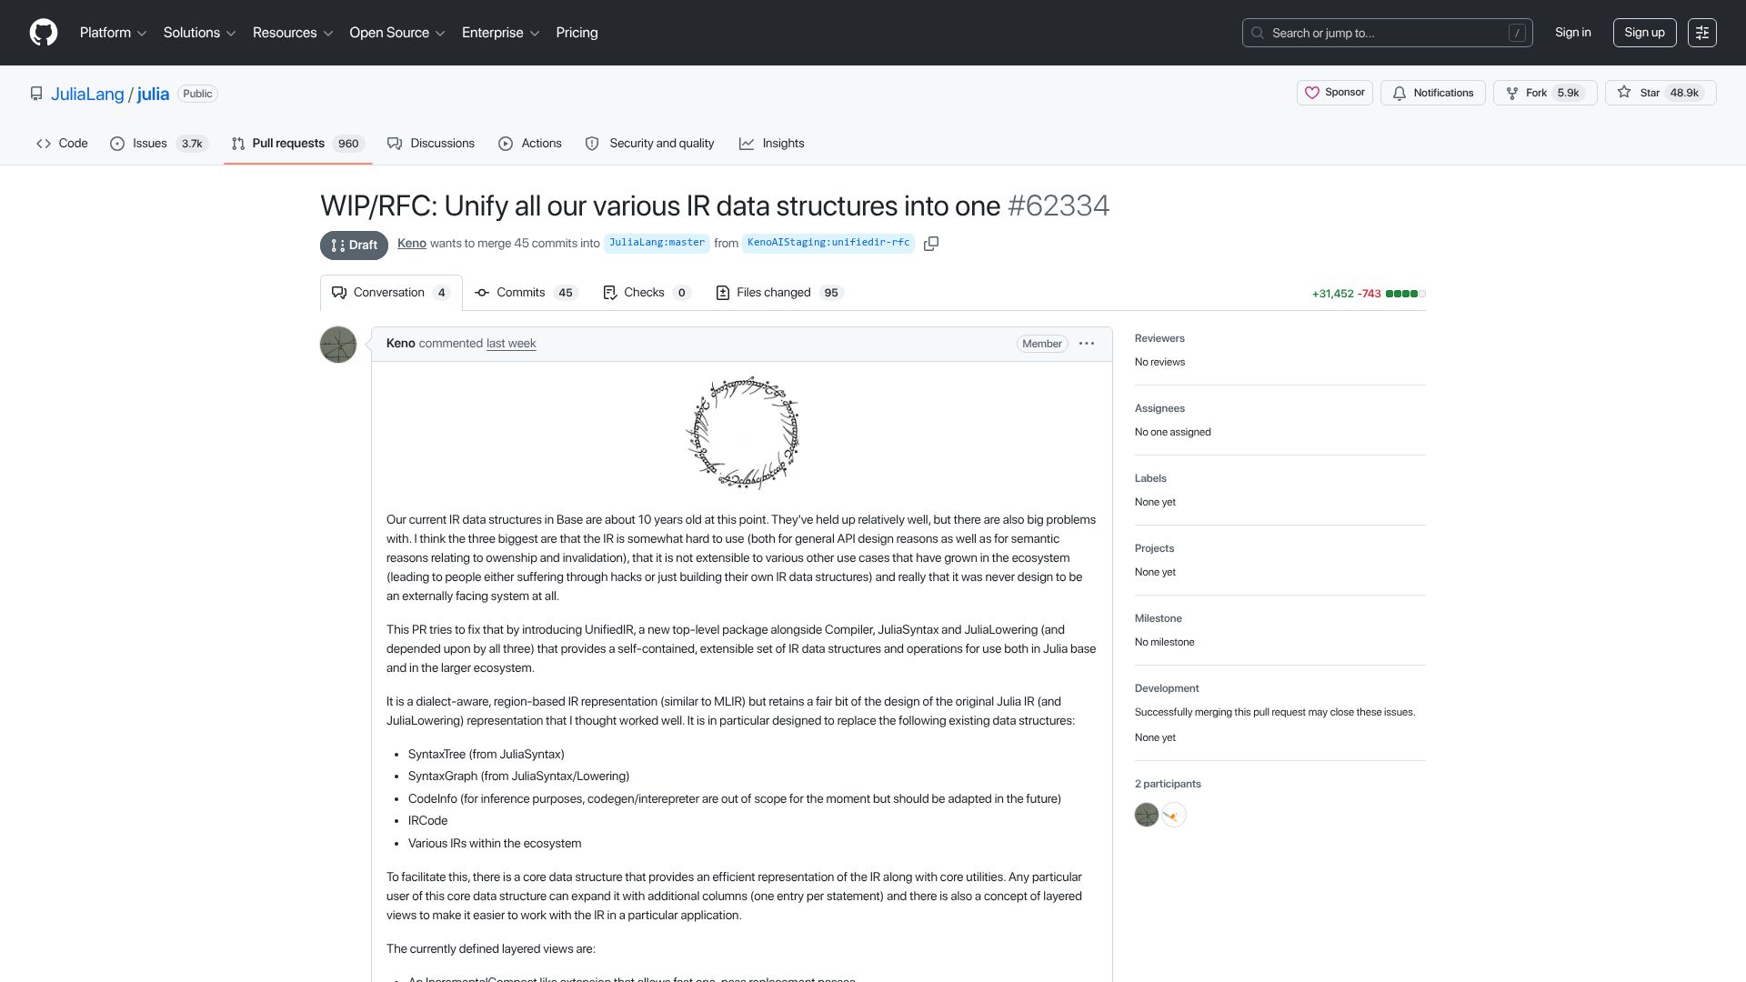The width and height of the screenshot is (1746, 982).
Task: Open Security and quality tab
Action: (x=650, y=144)
